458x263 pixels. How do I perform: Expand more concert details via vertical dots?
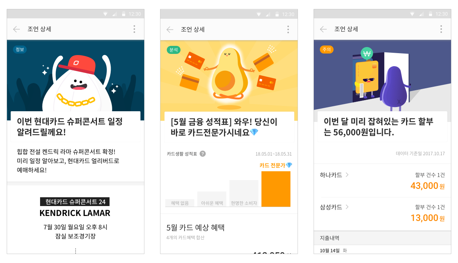(x=76, y=251)
